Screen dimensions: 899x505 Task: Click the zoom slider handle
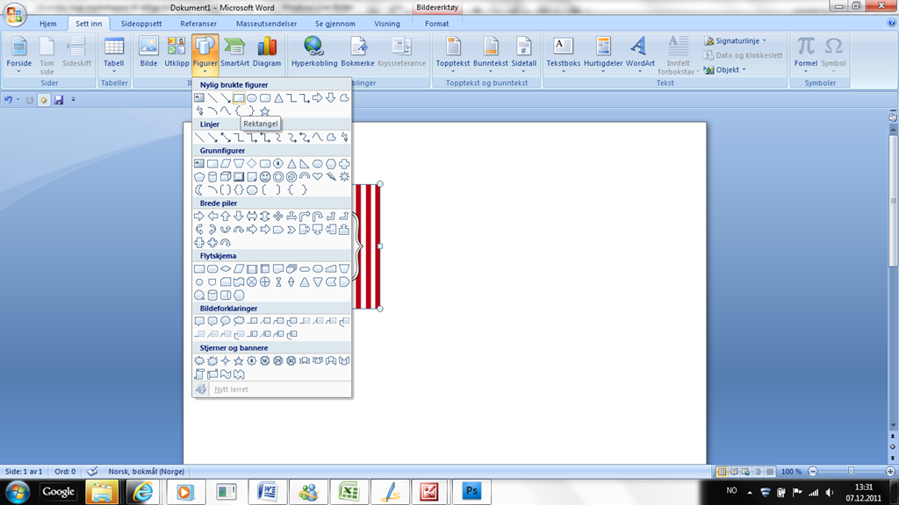(x=851, y=471)
